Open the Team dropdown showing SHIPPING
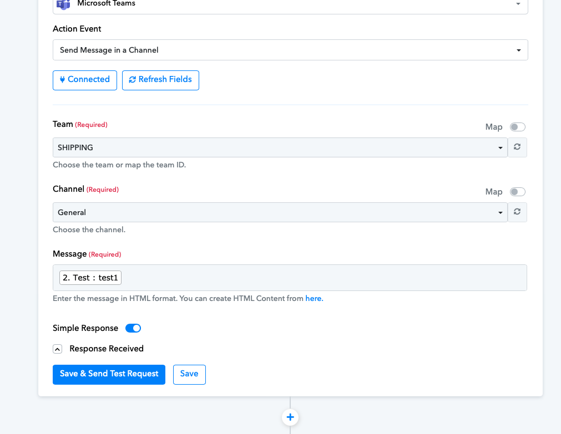This screenshot has height=434, width=561. 280,147
